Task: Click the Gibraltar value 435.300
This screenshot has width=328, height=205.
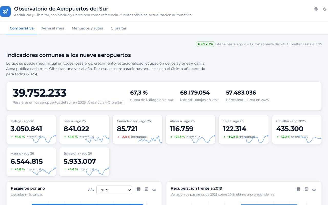Action: tap(290, 129)
